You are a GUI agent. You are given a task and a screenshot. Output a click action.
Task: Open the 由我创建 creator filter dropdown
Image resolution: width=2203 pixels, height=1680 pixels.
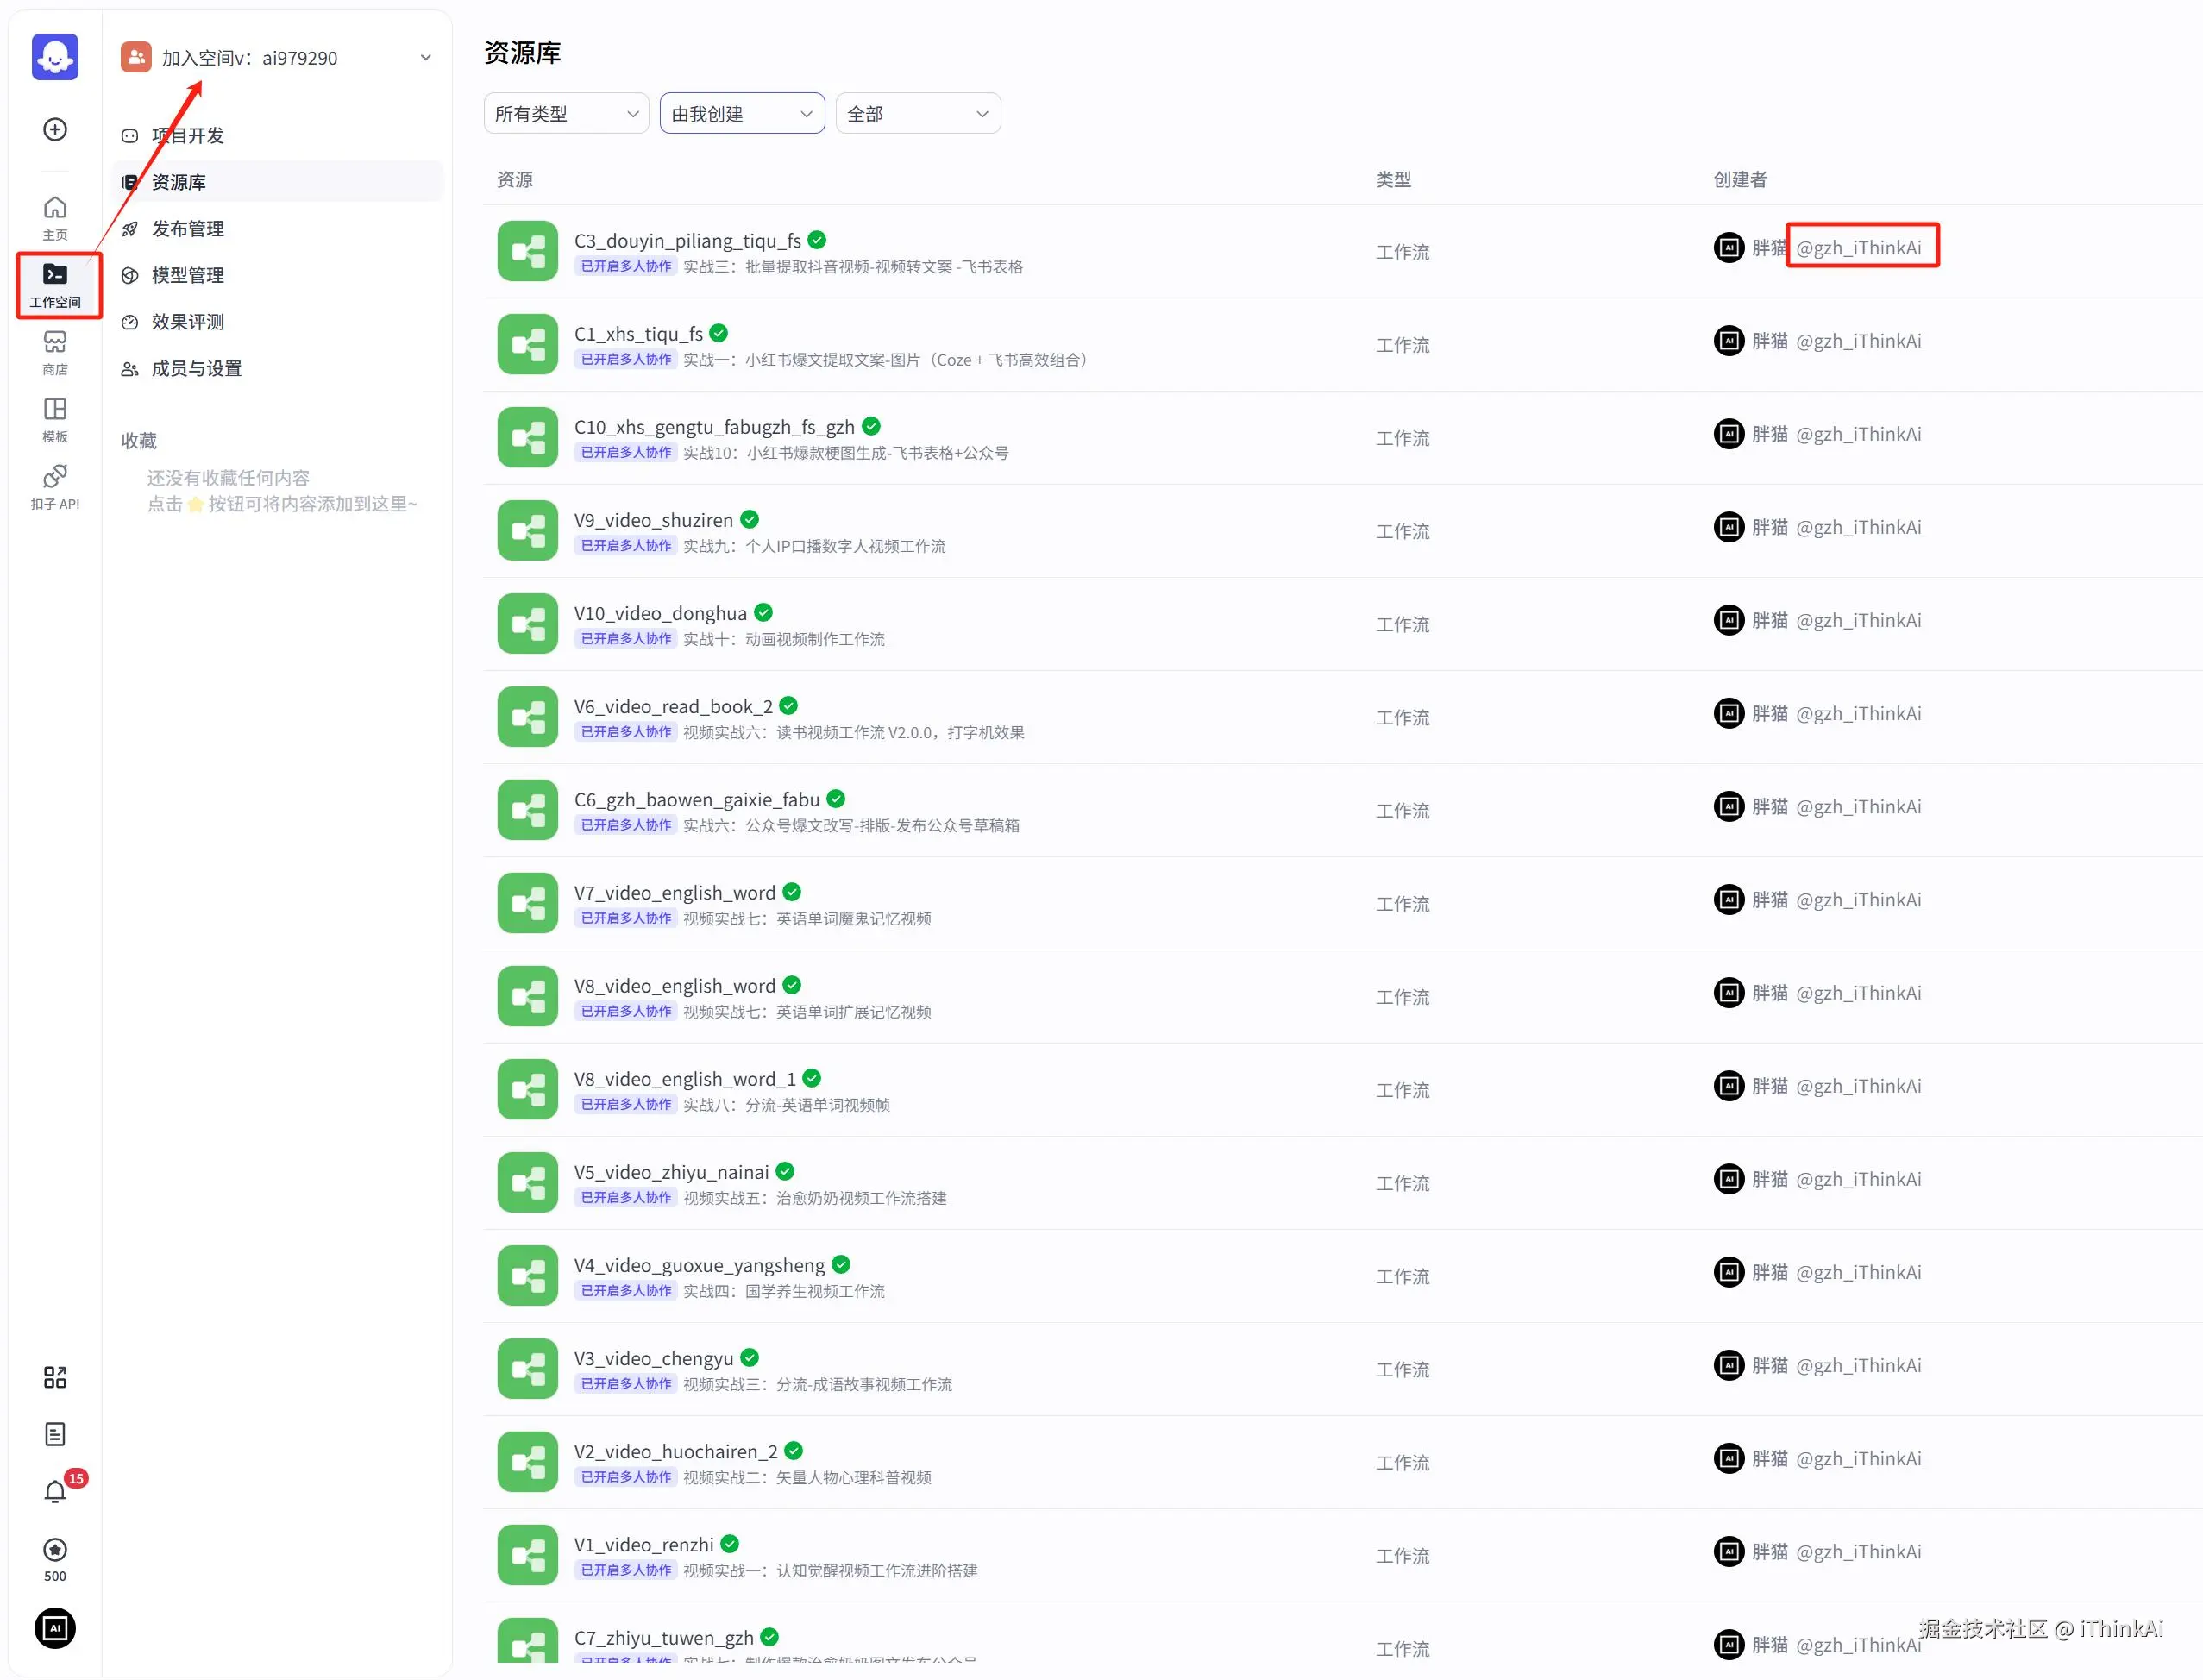coord(741,114)
